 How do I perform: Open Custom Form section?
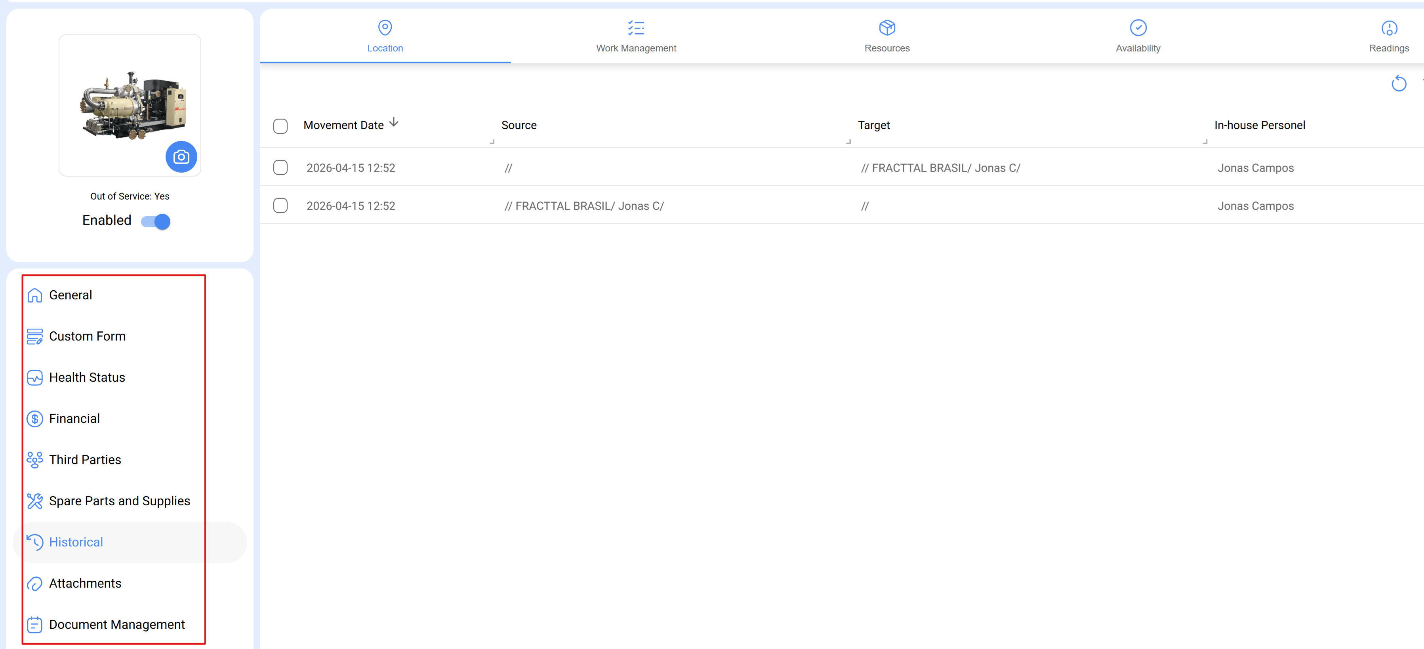[87, 336]
